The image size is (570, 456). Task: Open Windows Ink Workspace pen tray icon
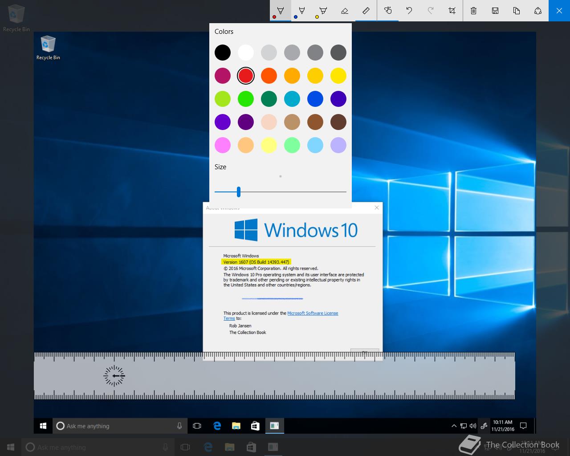pos(484,426)
